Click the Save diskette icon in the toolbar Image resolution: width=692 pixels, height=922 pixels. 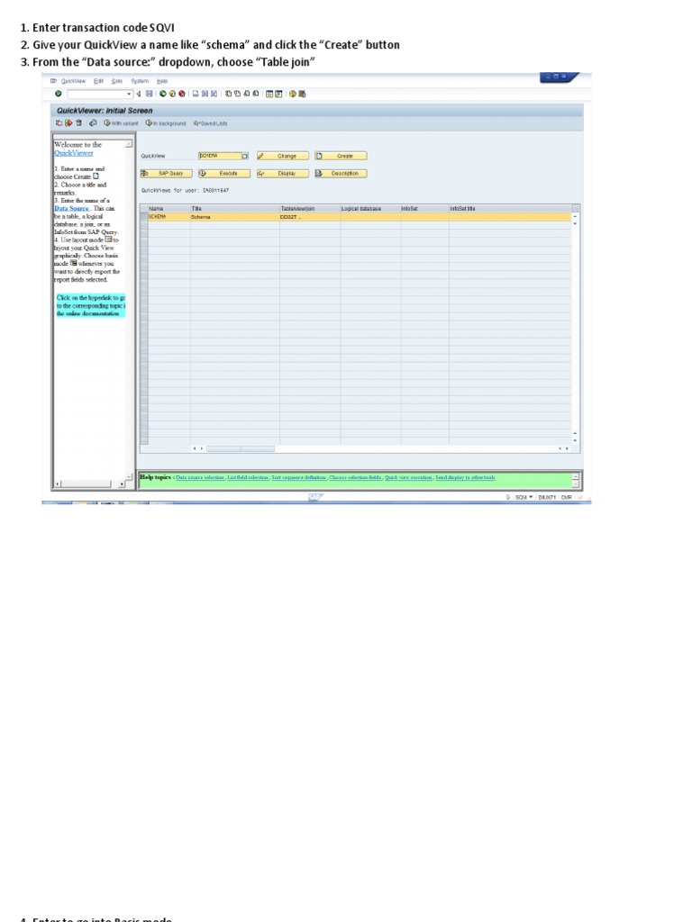tap(150, 94)
